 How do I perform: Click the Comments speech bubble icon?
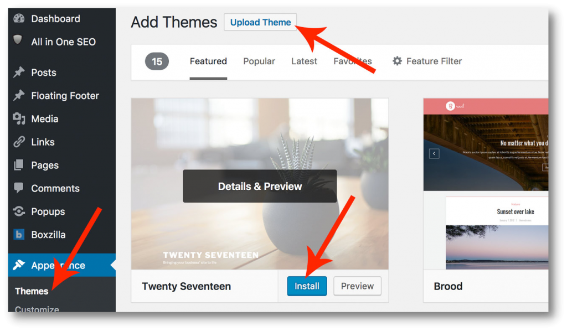coord(19,188)
